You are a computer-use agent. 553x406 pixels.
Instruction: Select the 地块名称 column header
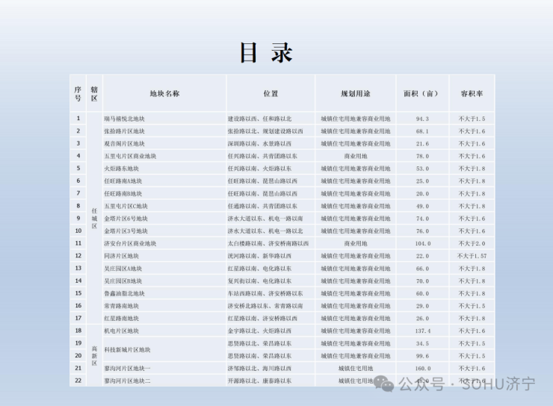click(x=164, y=94)
